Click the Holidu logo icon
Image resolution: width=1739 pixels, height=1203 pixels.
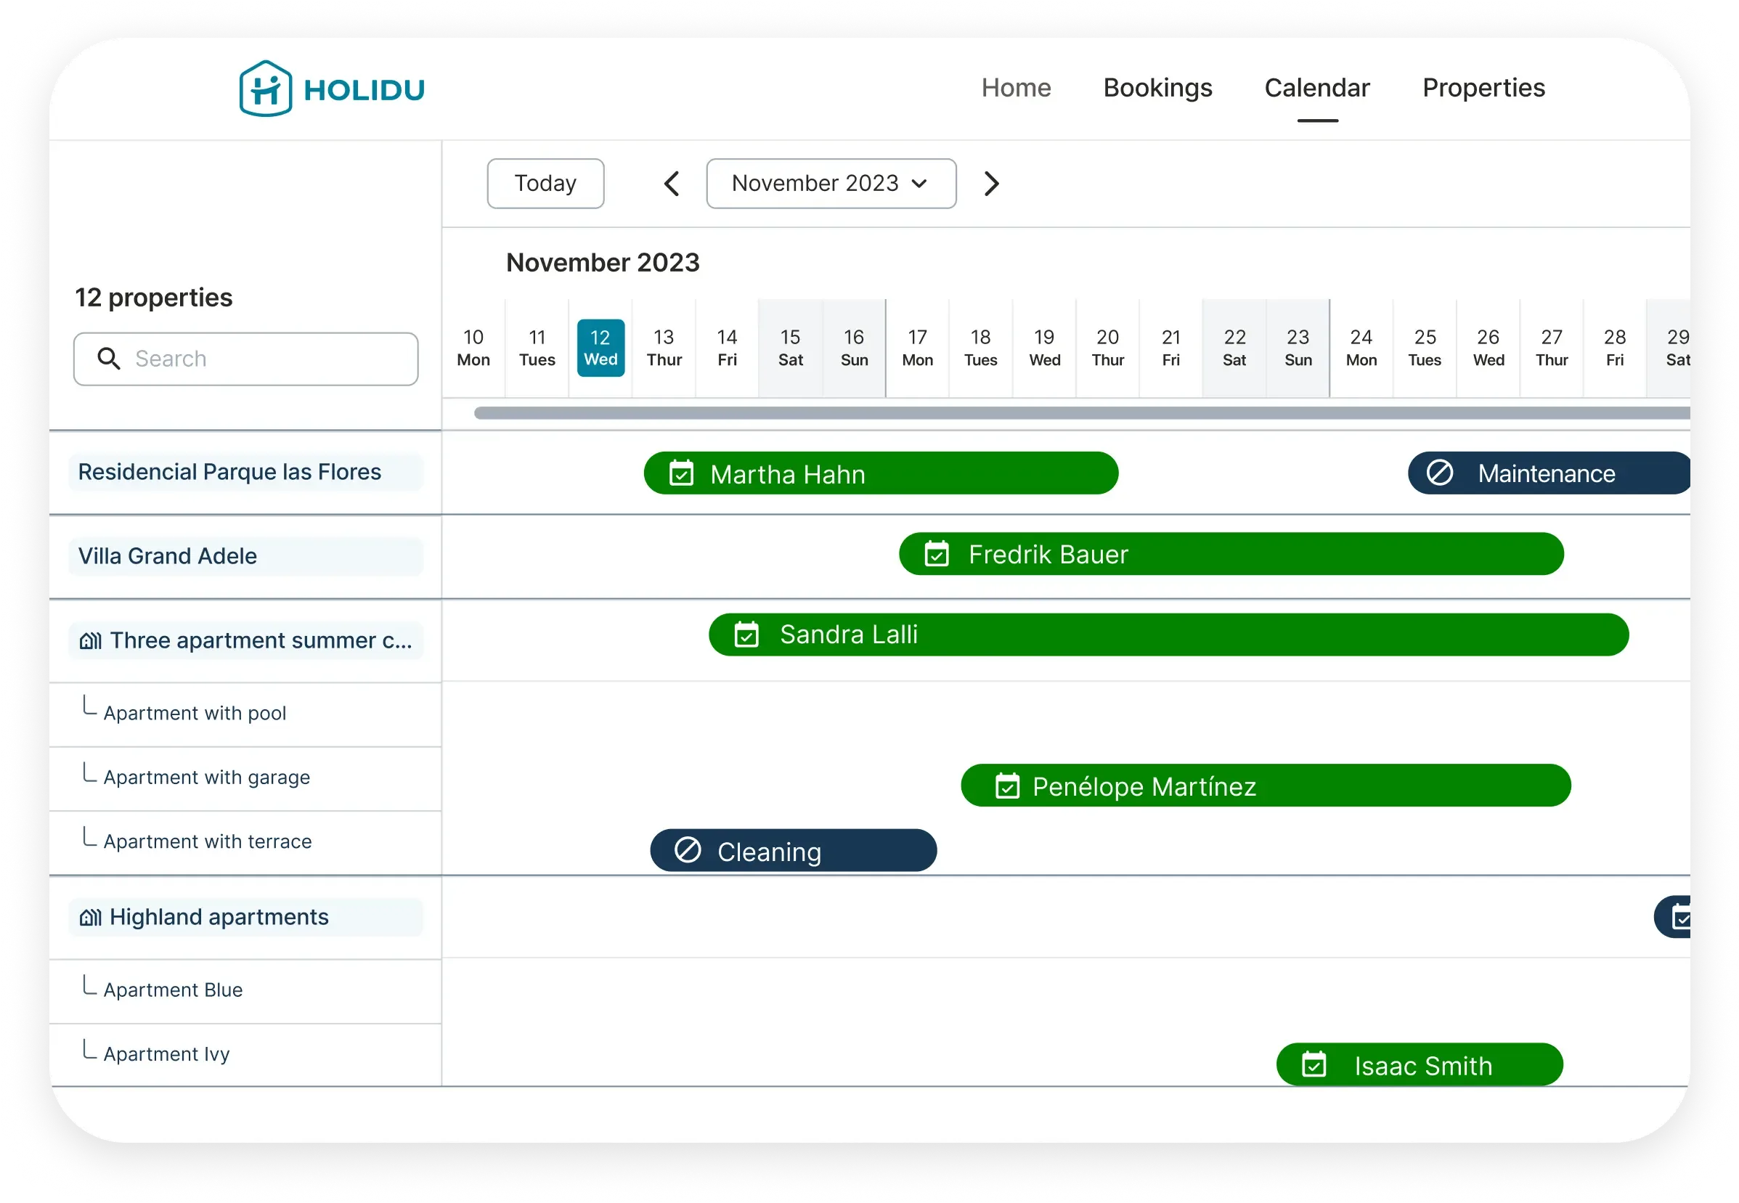coord(265,89)
